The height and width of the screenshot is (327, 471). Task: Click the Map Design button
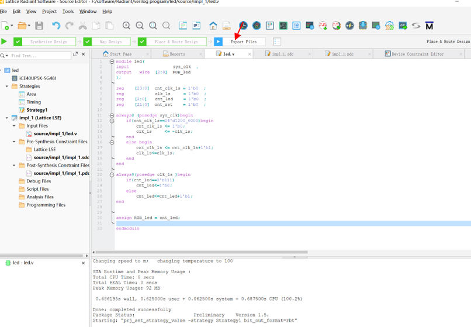[x=111, y=42]
